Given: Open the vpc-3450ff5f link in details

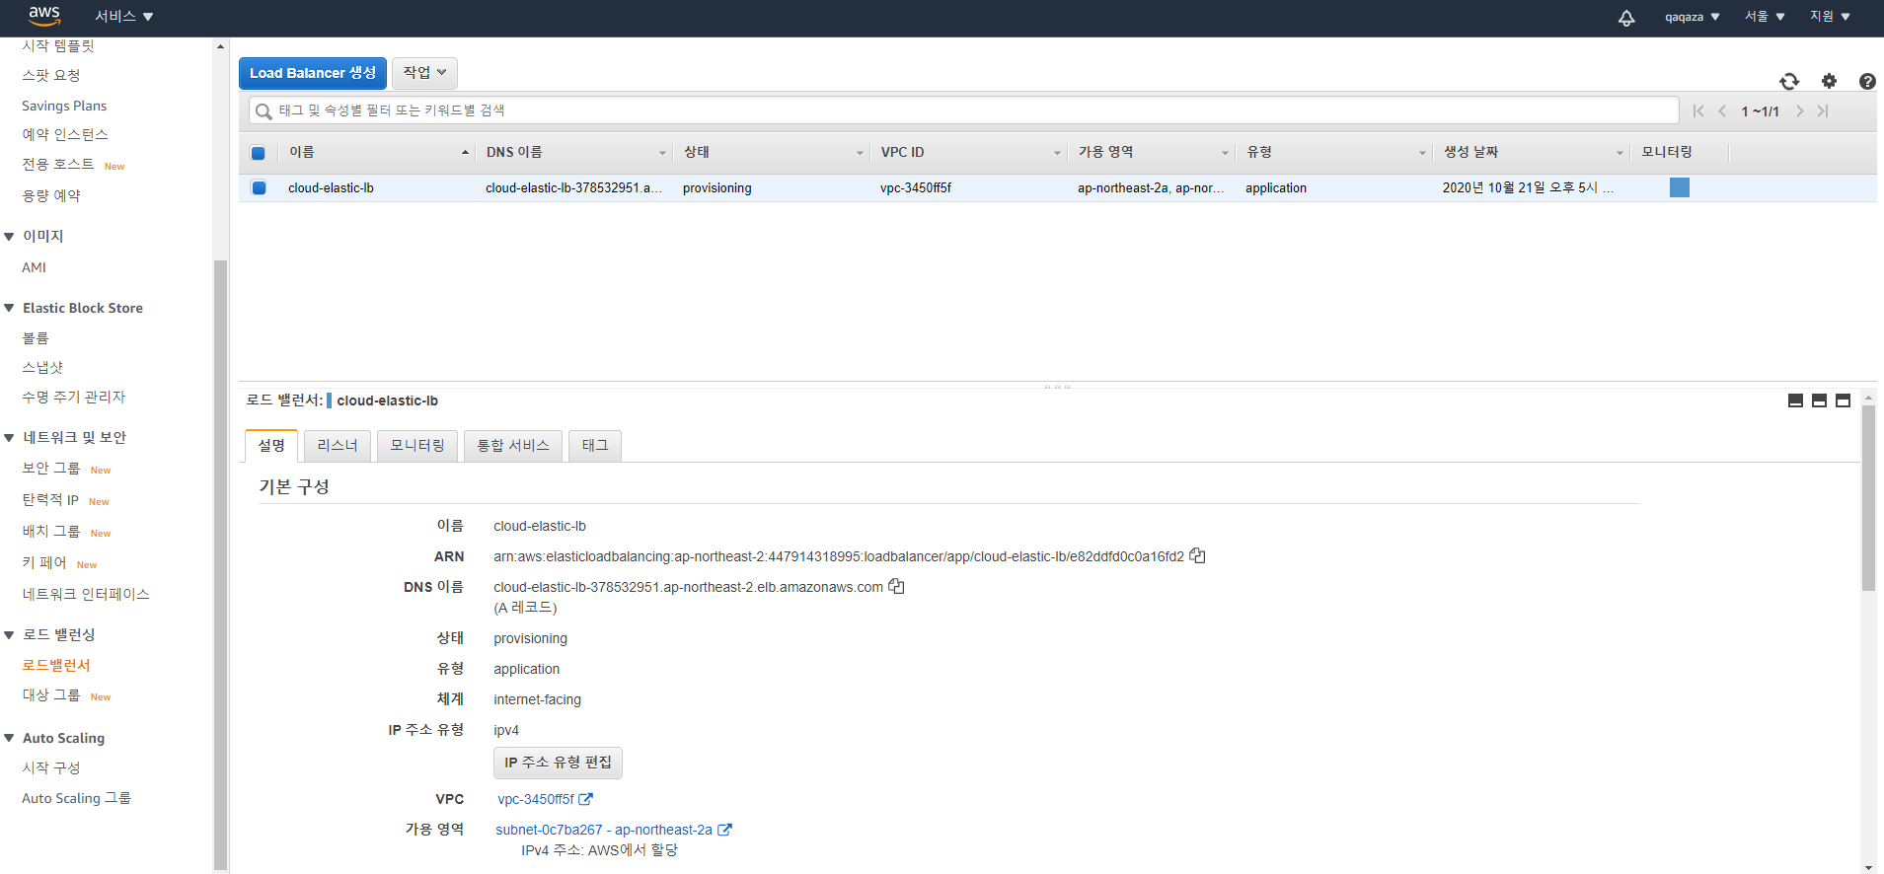Looking at the screenshot, I should [536, 800].
